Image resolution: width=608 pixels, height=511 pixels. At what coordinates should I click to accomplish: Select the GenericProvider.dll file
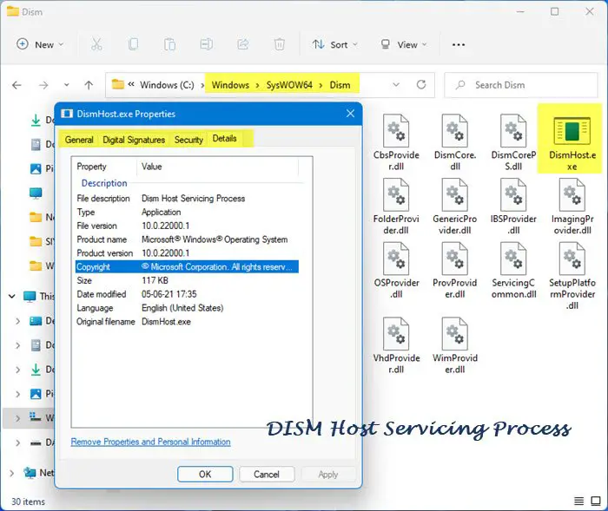[455, 206]
